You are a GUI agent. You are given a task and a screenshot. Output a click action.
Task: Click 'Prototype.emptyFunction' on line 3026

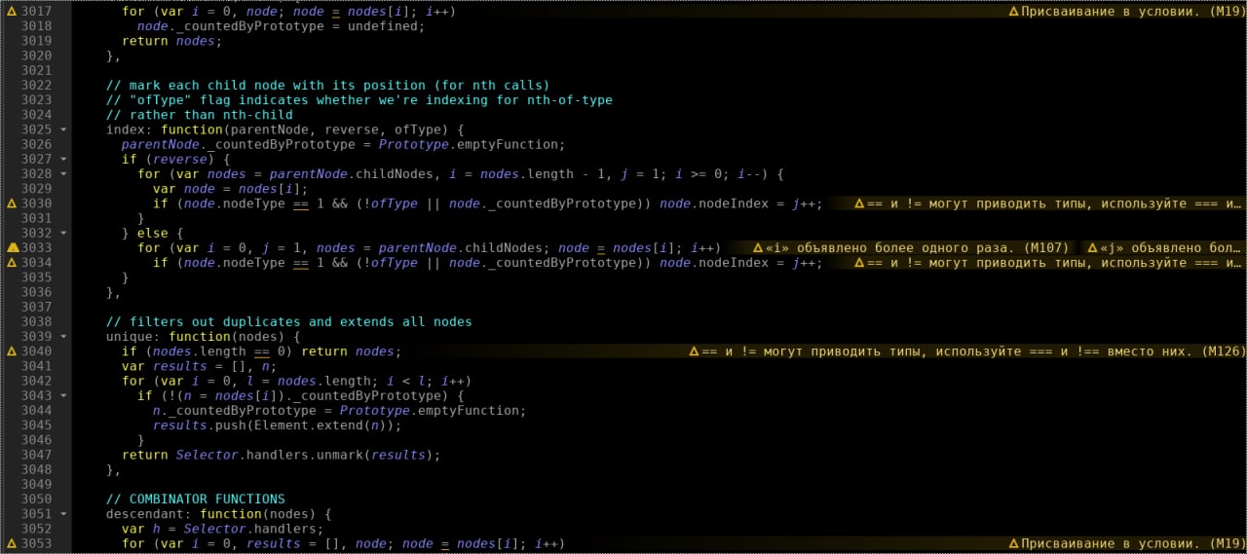pyautogui.click(x=468, y=144)
